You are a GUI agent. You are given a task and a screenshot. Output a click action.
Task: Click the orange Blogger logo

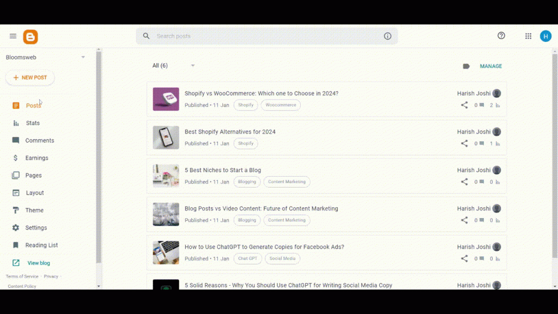point(31,37)
